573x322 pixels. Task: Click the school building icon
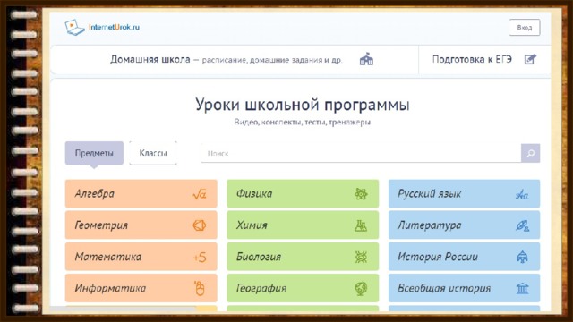(x=366, y=59)
